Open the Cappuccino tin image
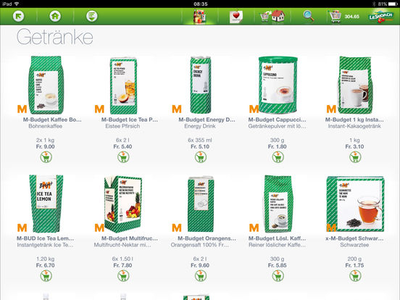The height and width of the screenshot is (300, 400). 278,85
